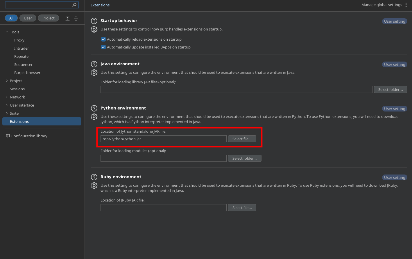
Task: Click help icon beside Ruby environment
Action: tap(94, 177)
